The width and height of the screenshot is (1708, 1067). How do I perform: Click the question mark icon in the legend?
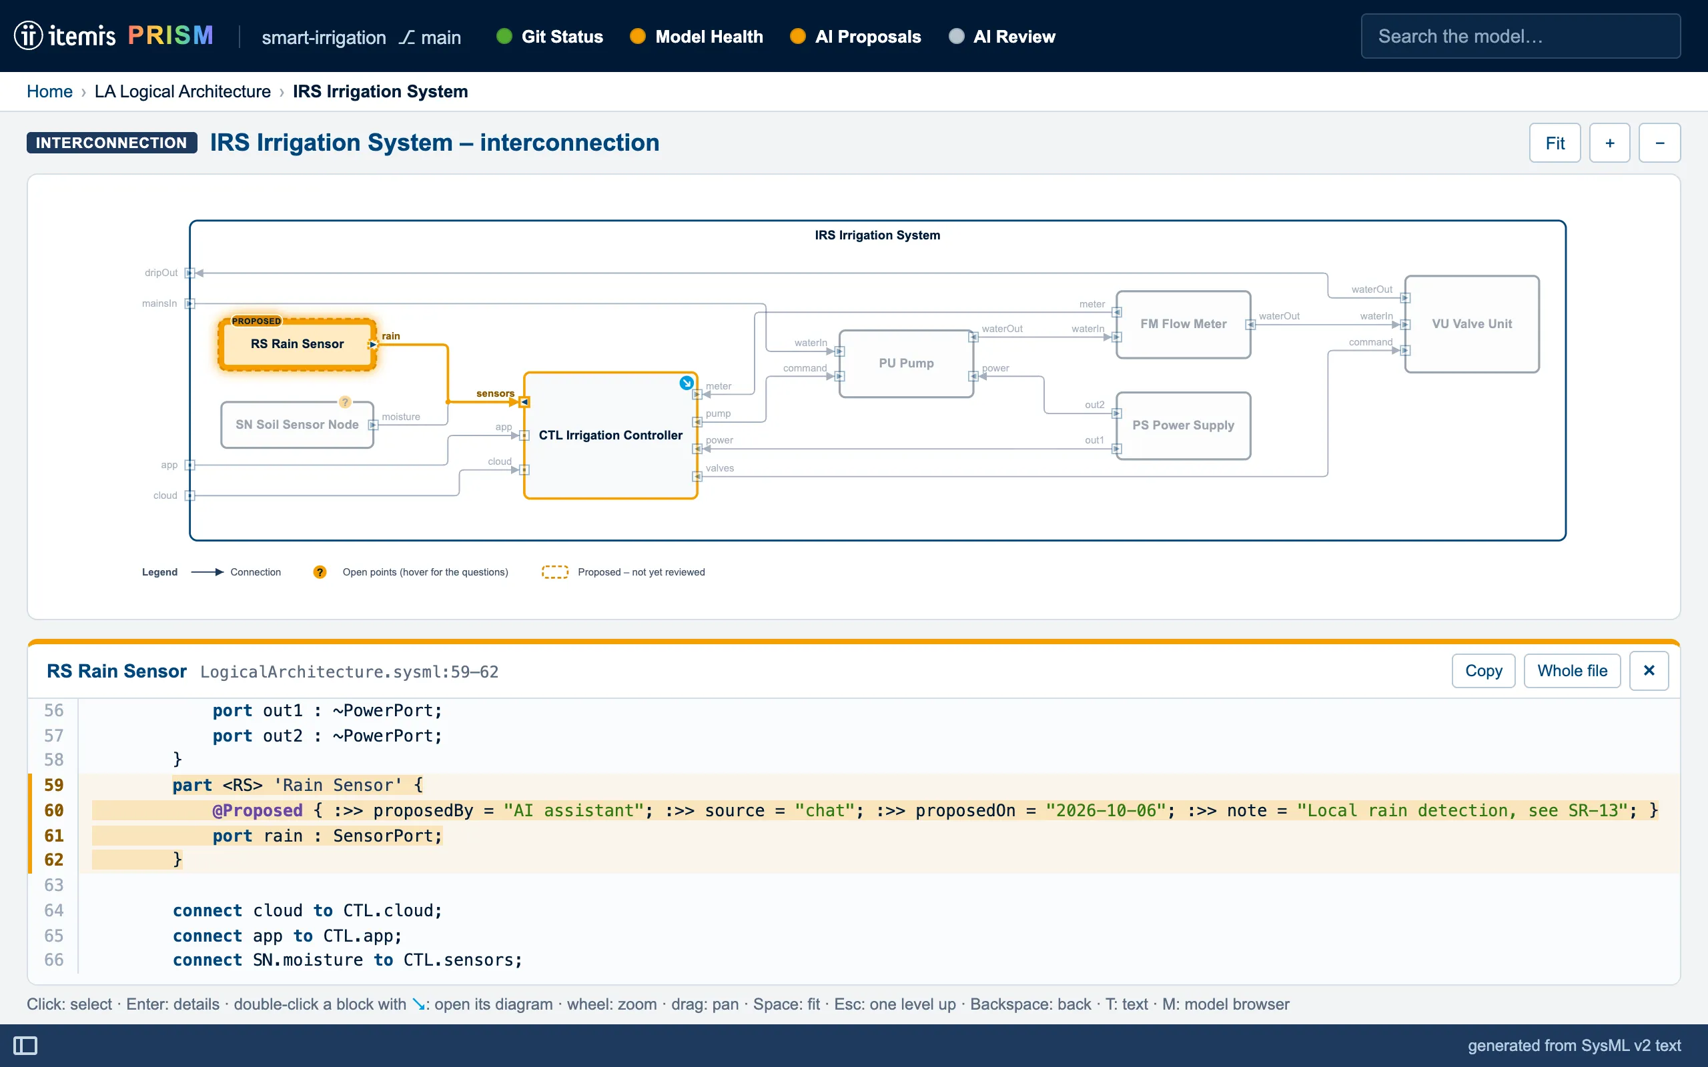click(320, 572)
